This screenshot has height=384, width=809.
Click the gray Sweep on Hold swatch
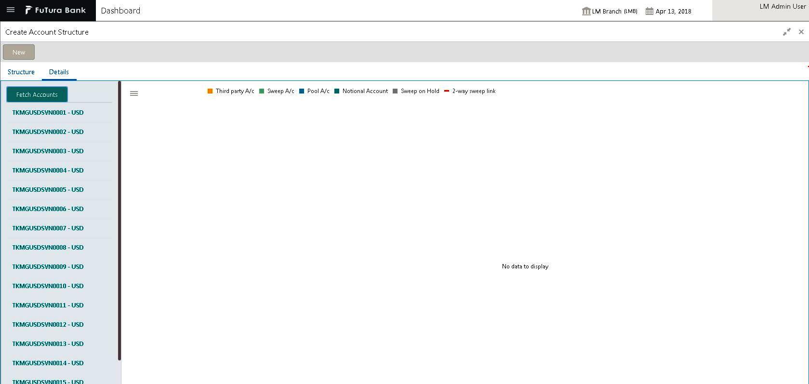point(395,91)
